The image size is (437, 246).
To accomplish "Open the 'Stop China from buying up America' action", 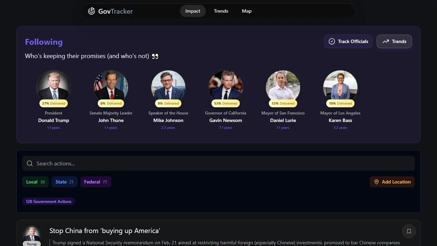I will coord(105,231).
